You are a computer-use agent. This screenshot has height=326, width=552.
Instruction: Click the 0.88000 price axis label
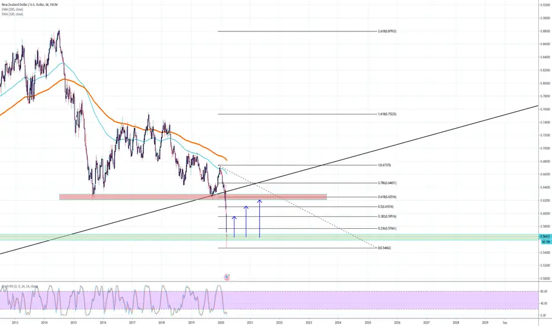545,31
